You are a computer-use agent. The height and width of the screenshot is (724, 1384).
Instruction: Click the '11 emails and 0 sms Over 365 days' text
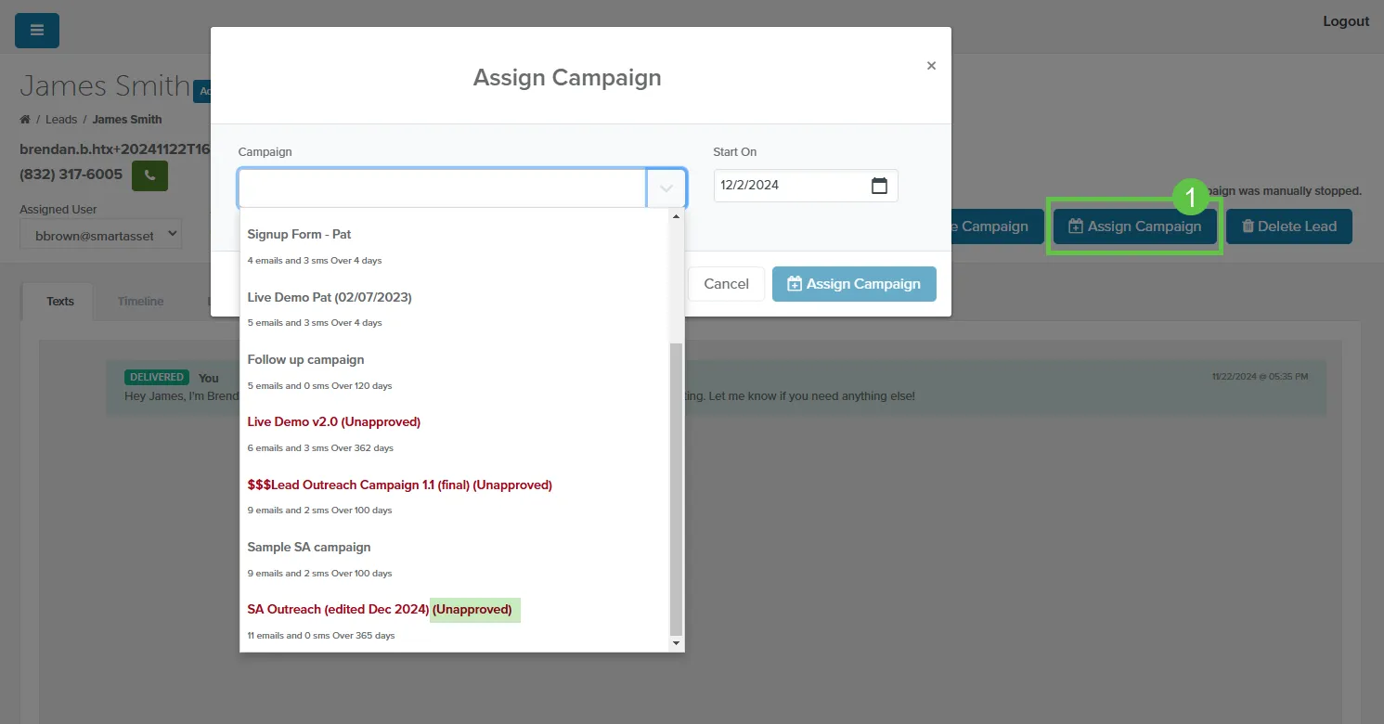(321, 636)
